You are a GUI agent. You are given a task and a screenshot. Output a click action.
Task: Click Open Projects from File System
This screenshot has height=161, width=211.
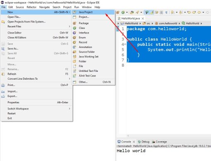(x=36, y=21)
